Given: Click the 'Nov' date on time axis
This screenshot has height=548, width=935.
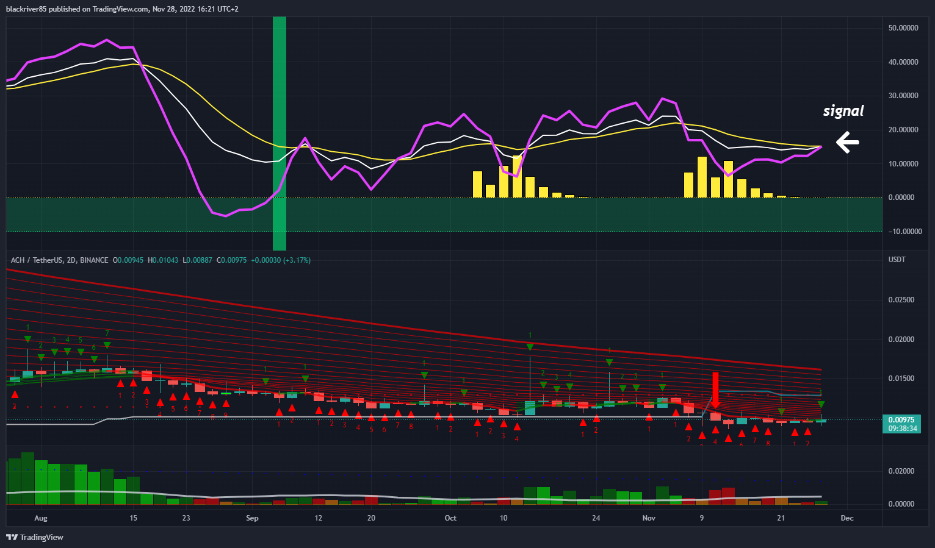Looking at the screenshot, I should (649, 518).
